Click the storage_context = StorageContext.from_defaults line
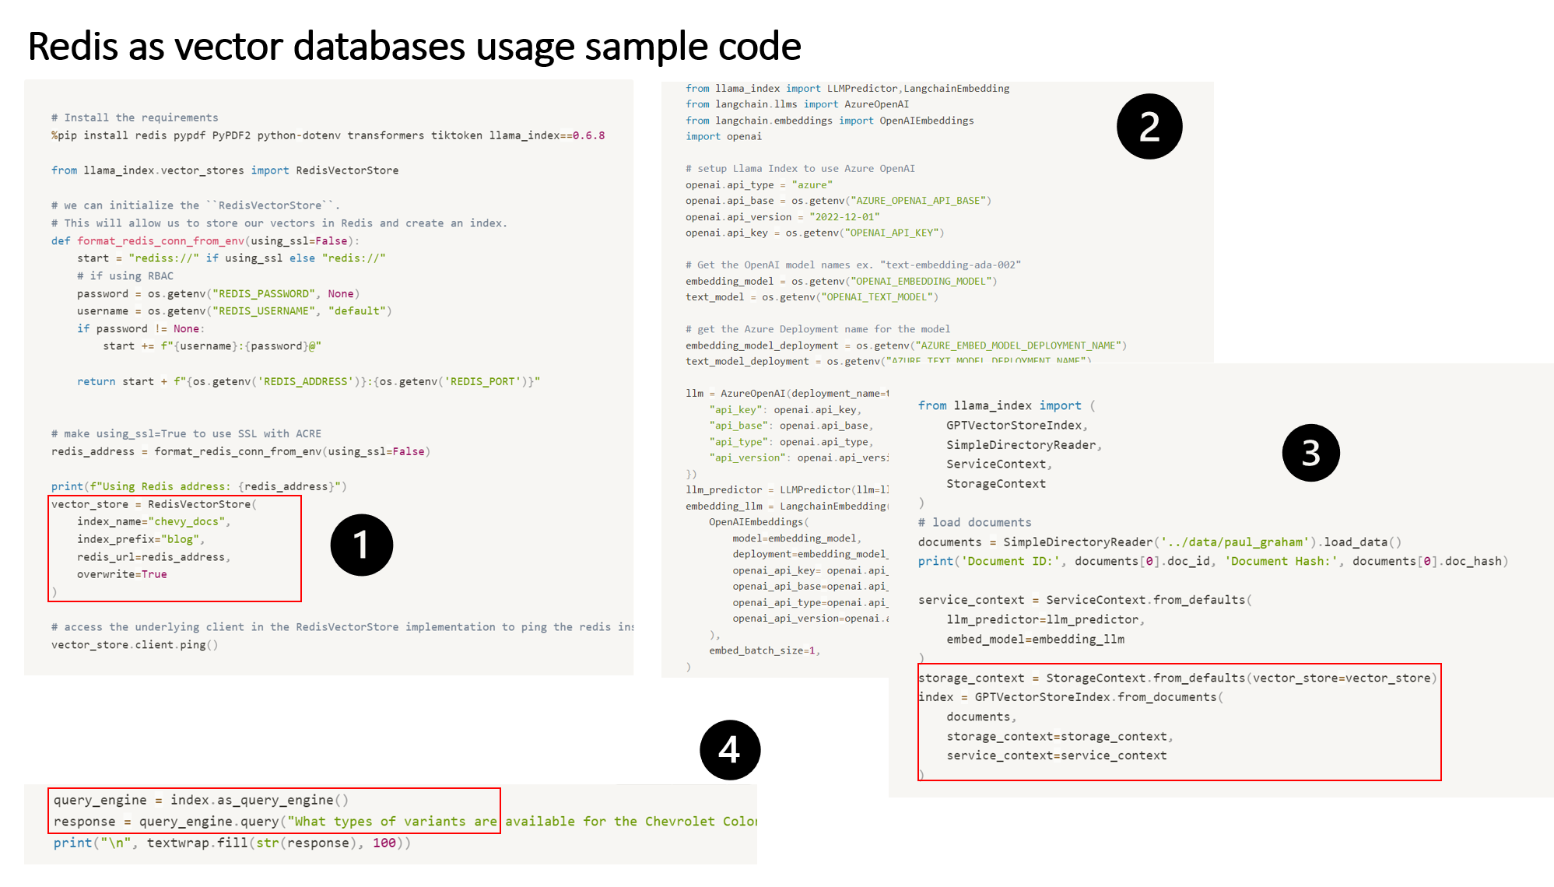The image size is (1554, 887). click(1177, 678)
